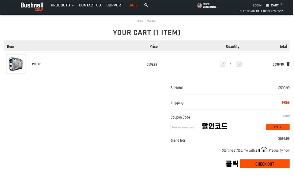Proceed with Check Out button

[265, 164]
